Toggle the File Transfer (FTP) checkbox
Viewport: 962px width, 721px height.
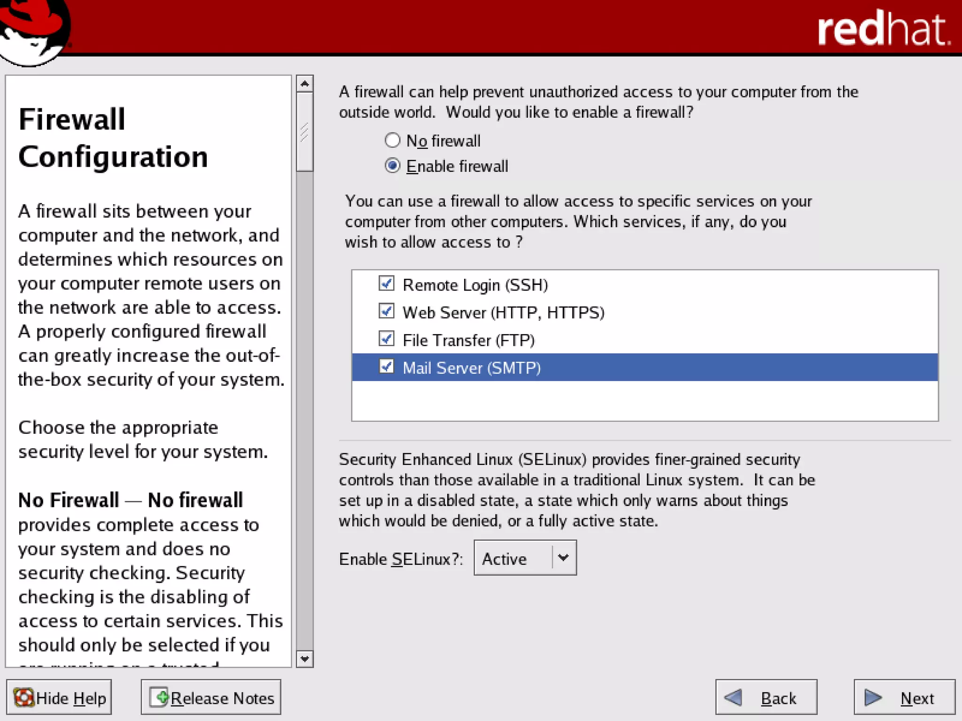(387, 339)
